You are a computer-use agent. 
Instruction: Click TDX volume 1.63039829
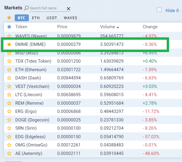112,61
